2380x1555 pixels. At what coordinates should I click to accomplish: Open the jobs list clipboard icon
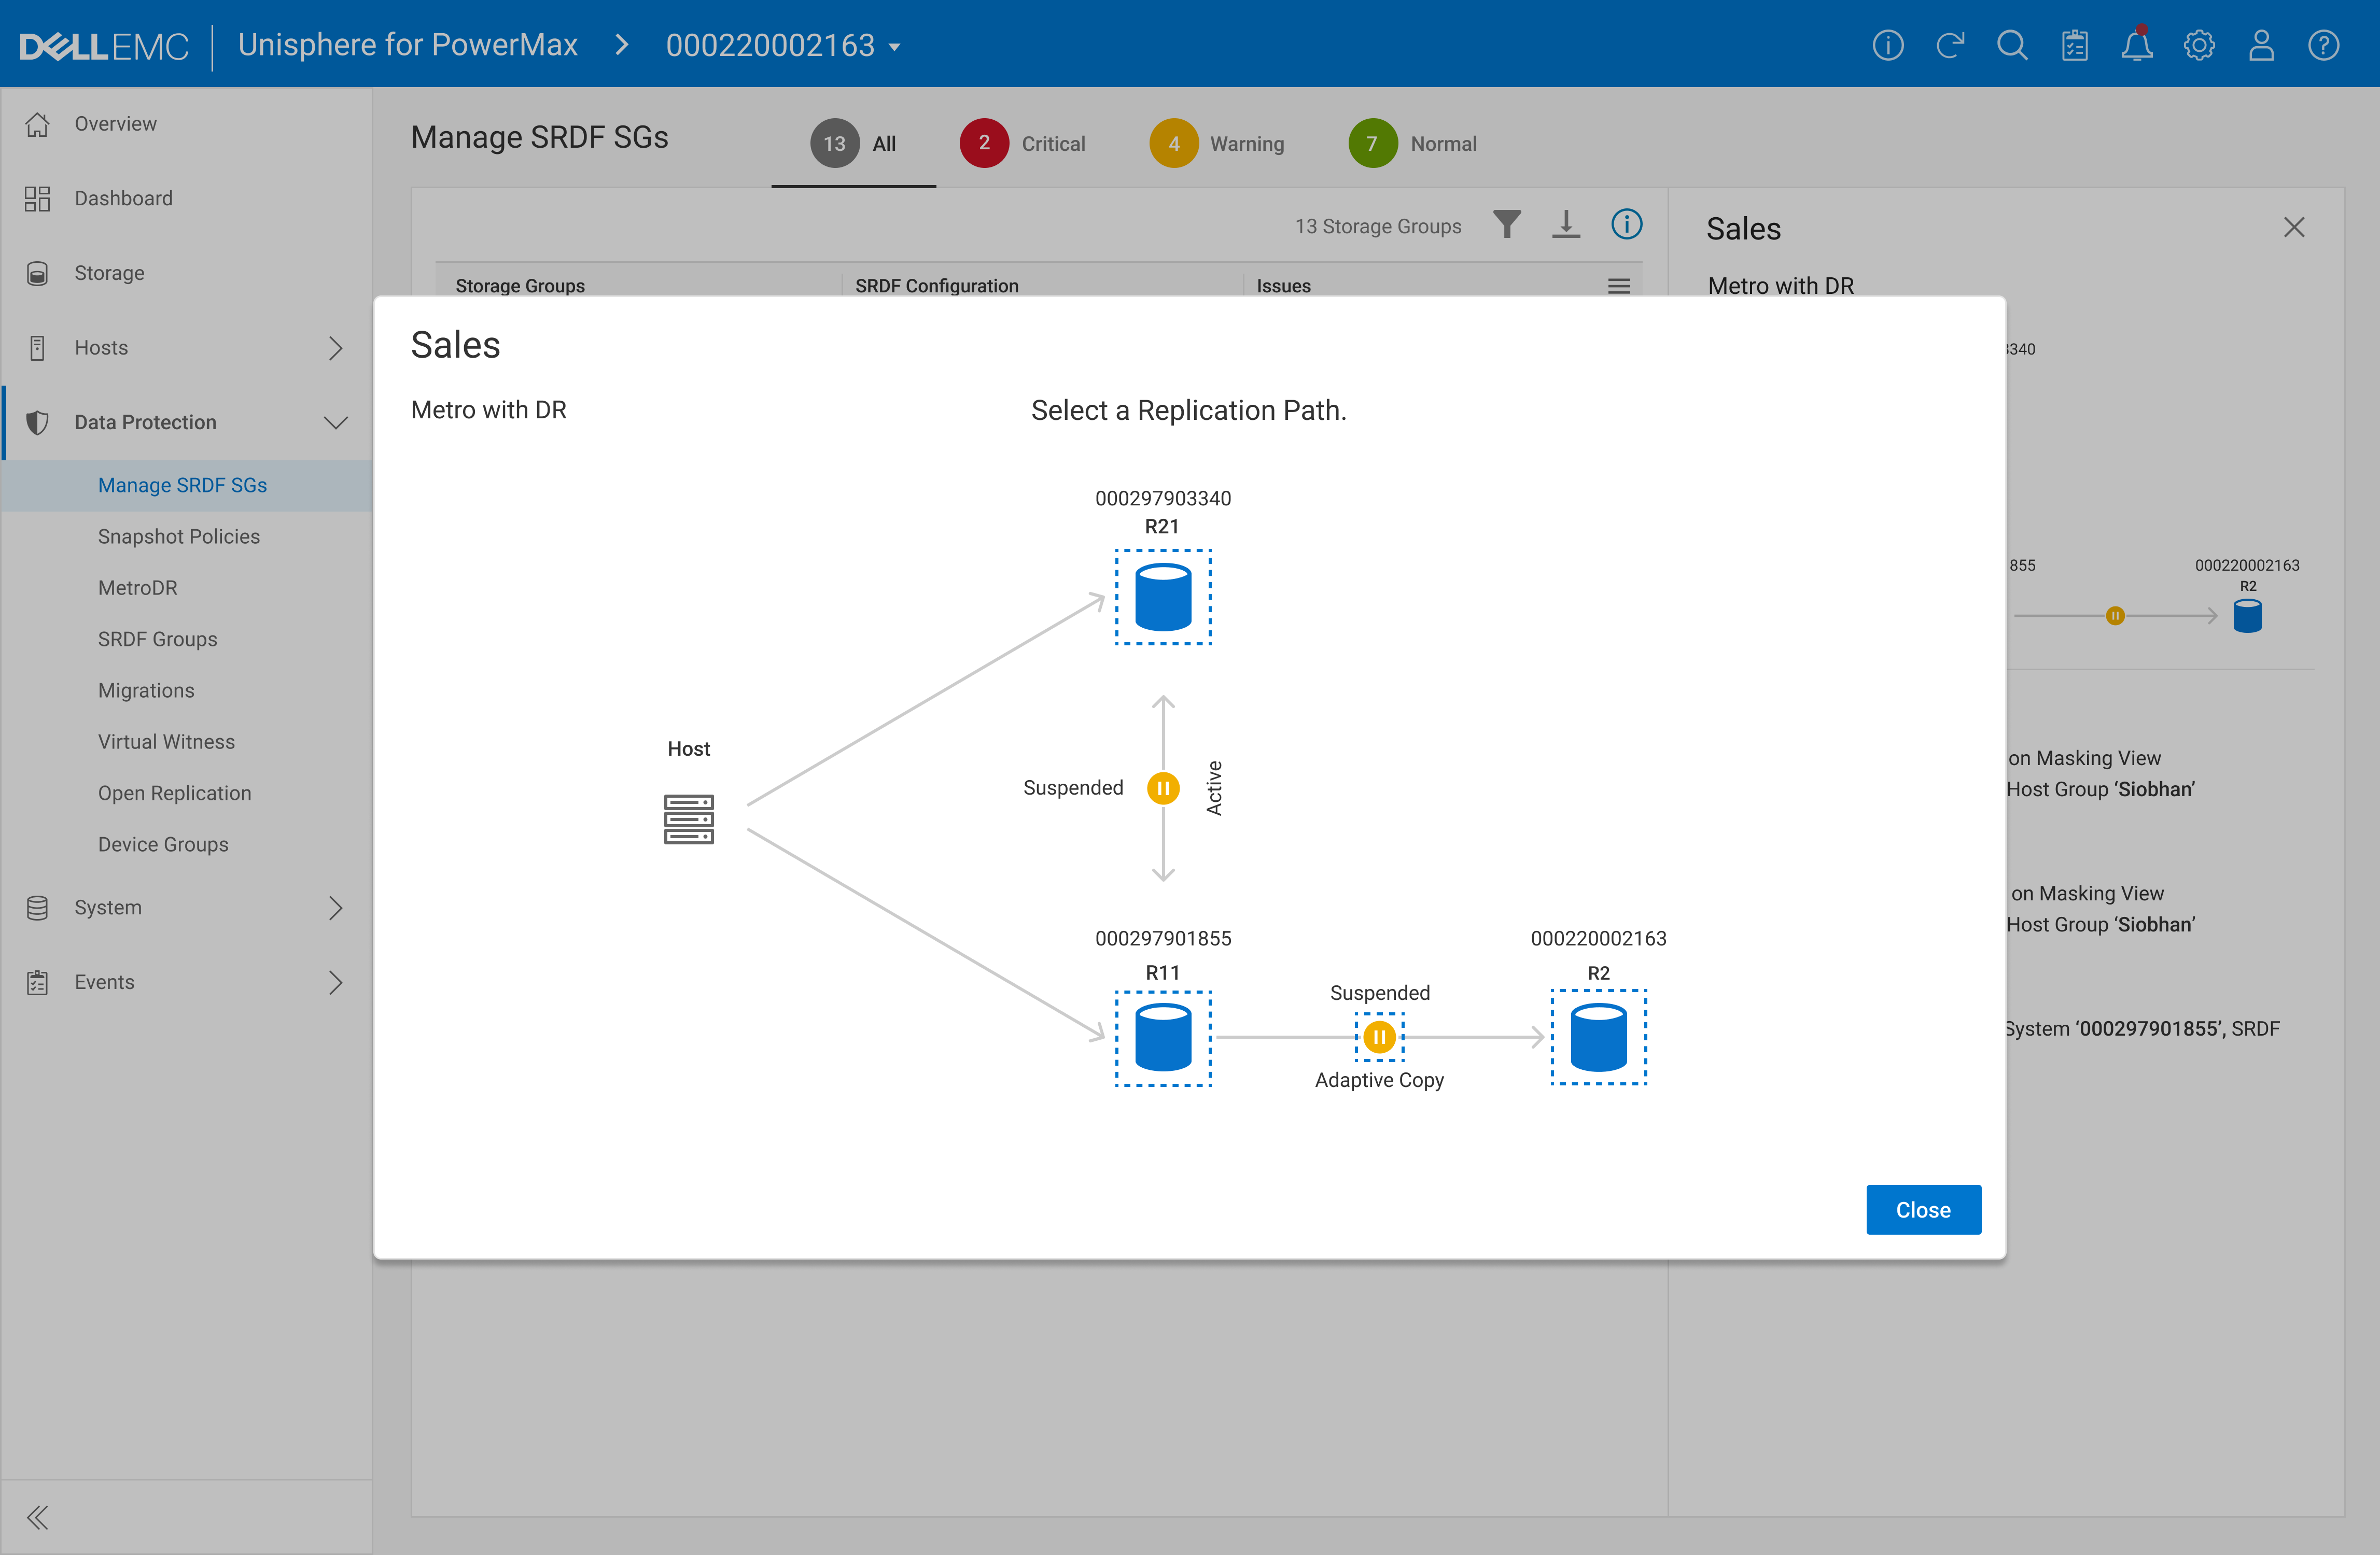2075,46
